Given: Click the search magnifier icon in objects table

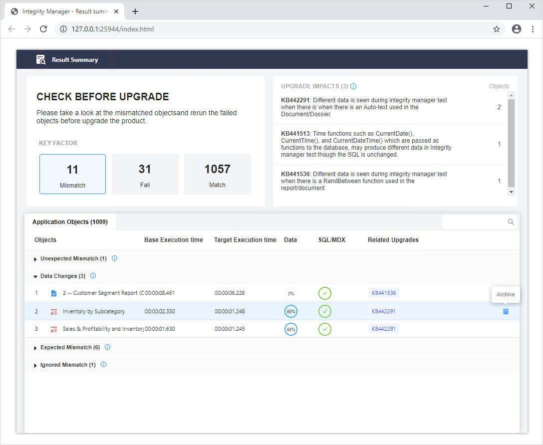Looking at the screenshot, I should 511,222.
